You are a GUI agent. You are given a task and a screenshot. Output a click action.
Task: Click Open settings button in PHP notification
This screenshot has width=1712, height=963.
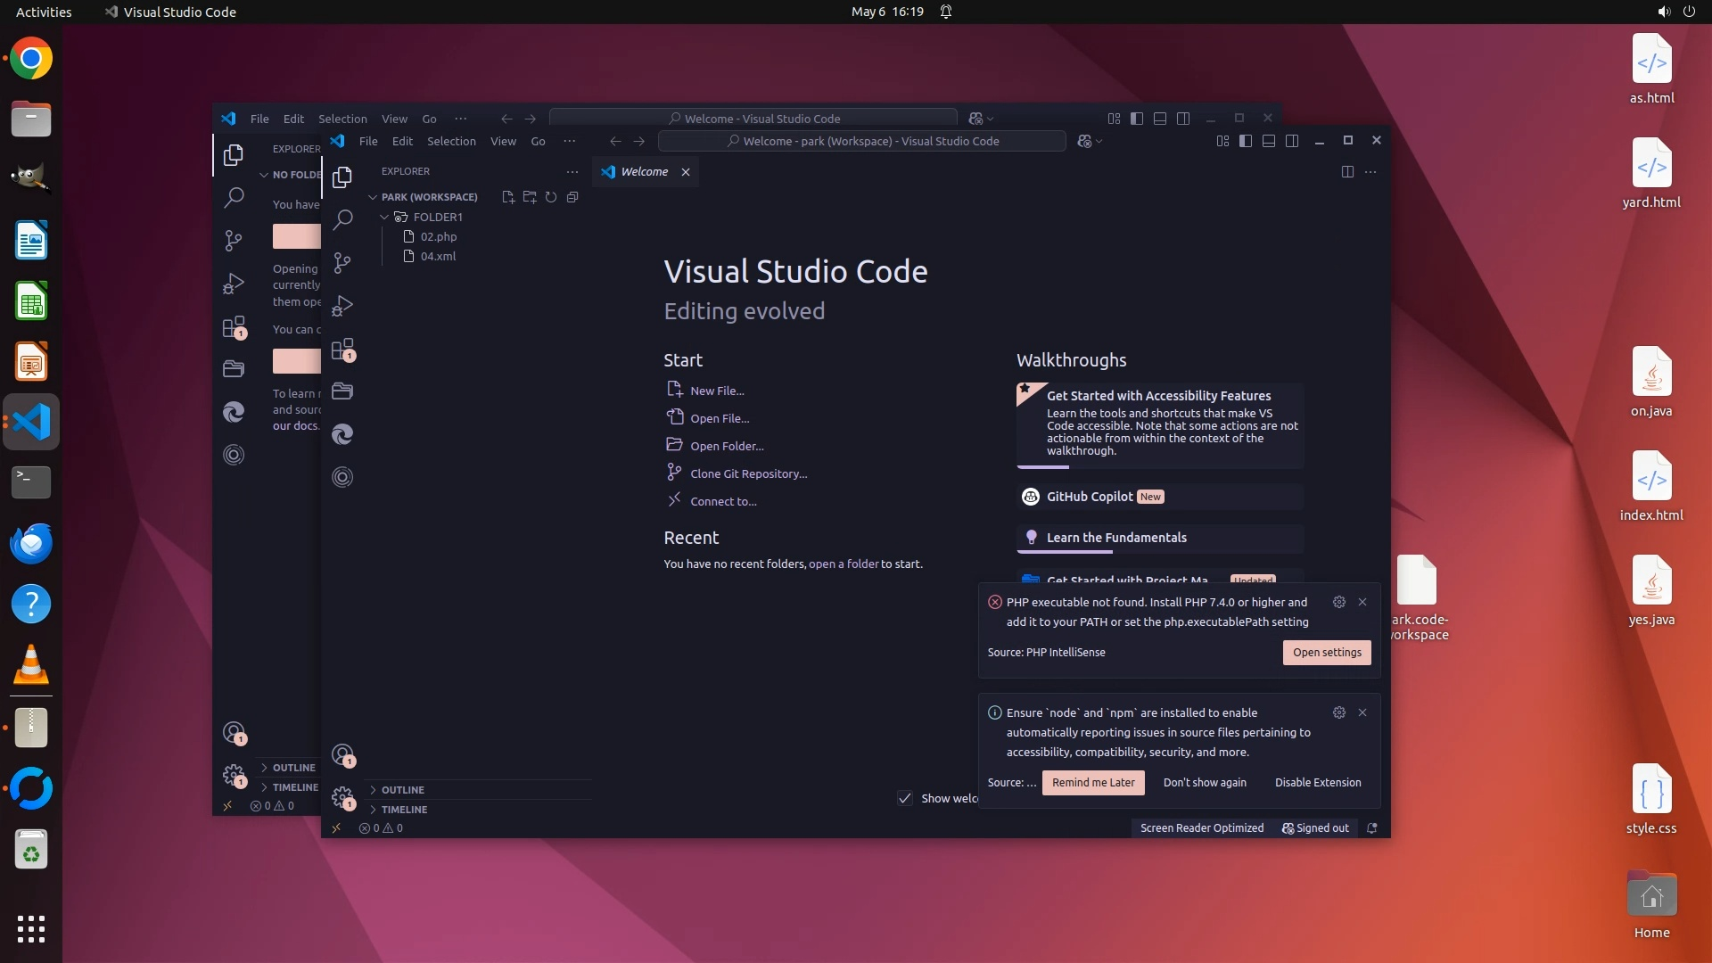tap(1327, 653)
